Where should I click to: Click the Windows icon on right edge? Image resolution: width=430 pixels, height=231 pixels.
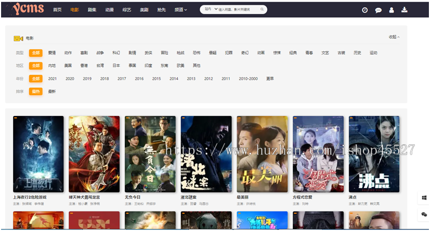pos(424,198)
